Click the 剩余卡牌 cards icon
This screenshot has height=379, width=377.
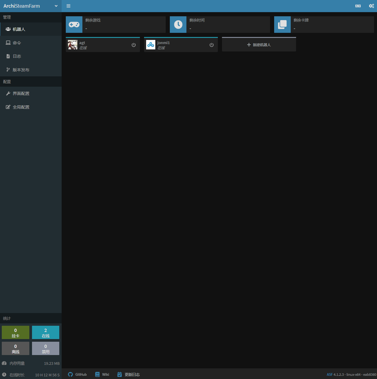[282, 24]
